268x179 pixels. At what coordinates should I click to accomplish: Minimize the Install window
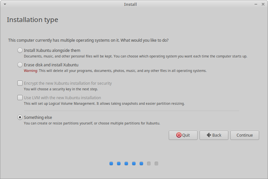pyautogui.click(x=256, y=4)
